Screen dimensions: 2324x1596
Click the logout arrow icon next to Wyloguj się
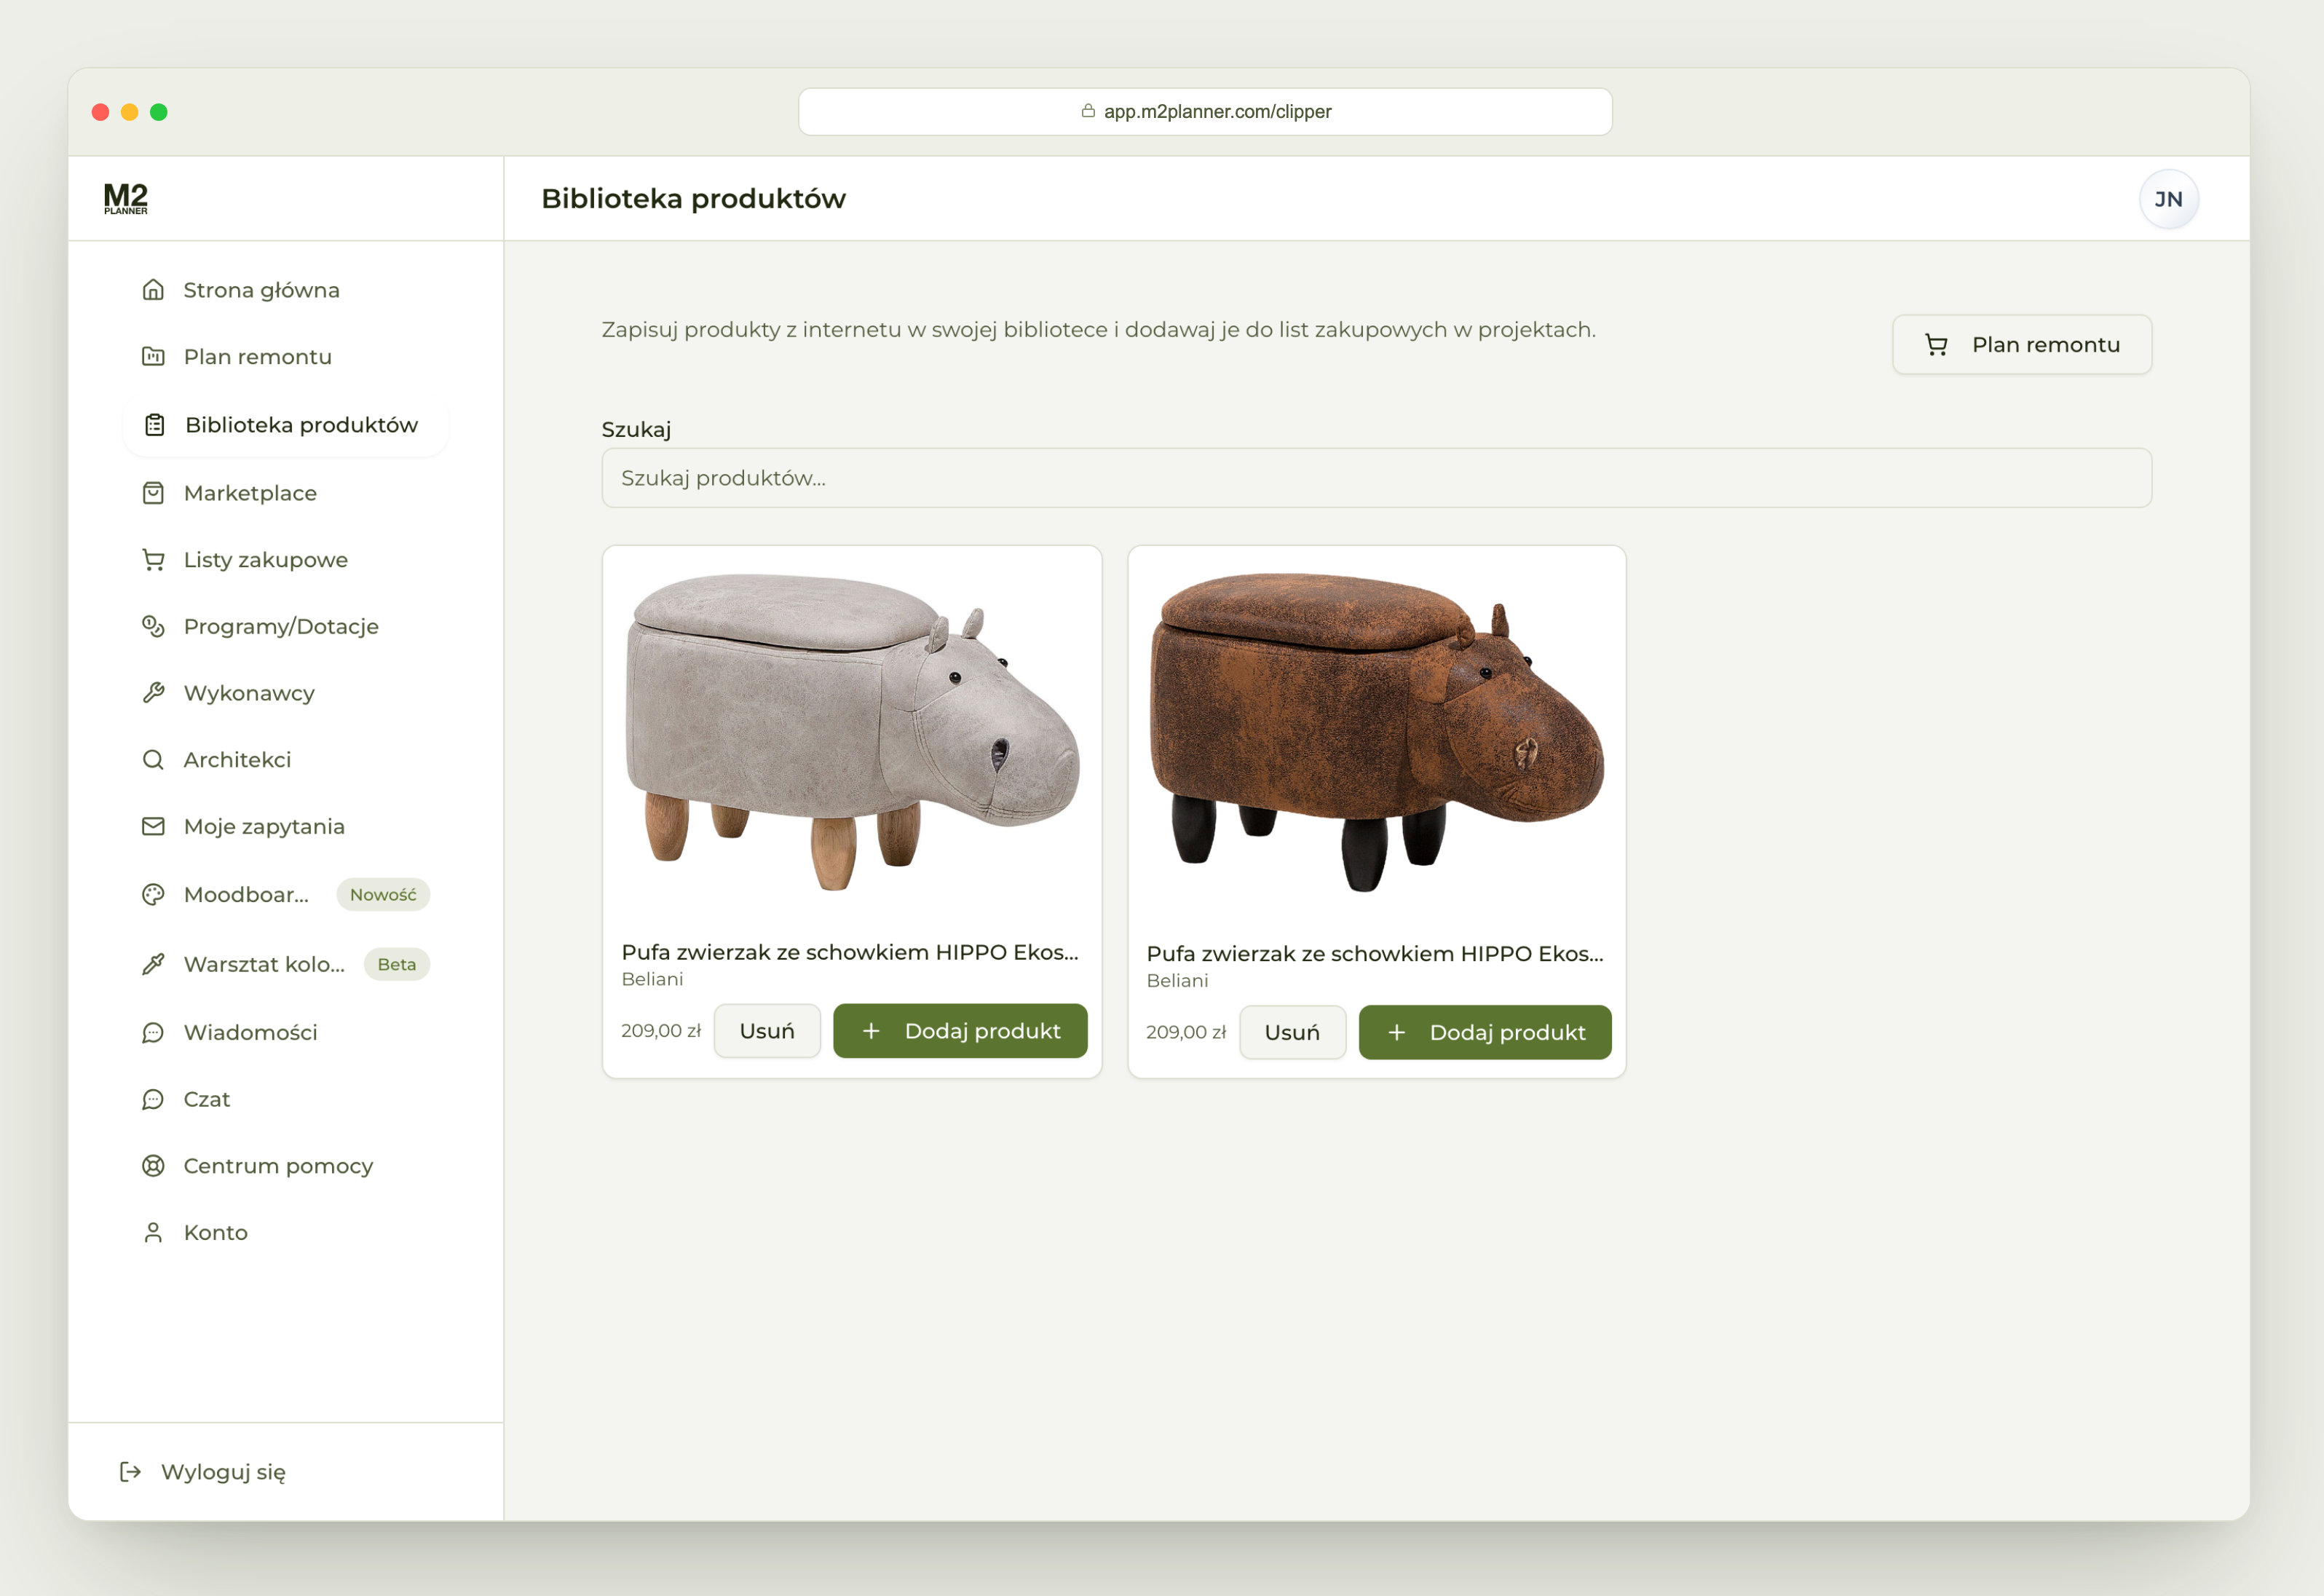(x=130, y=1472)
